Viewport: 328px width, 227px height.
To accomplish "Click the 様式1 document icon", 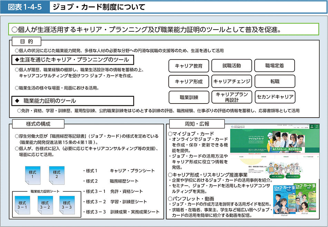I will (32, 175).
